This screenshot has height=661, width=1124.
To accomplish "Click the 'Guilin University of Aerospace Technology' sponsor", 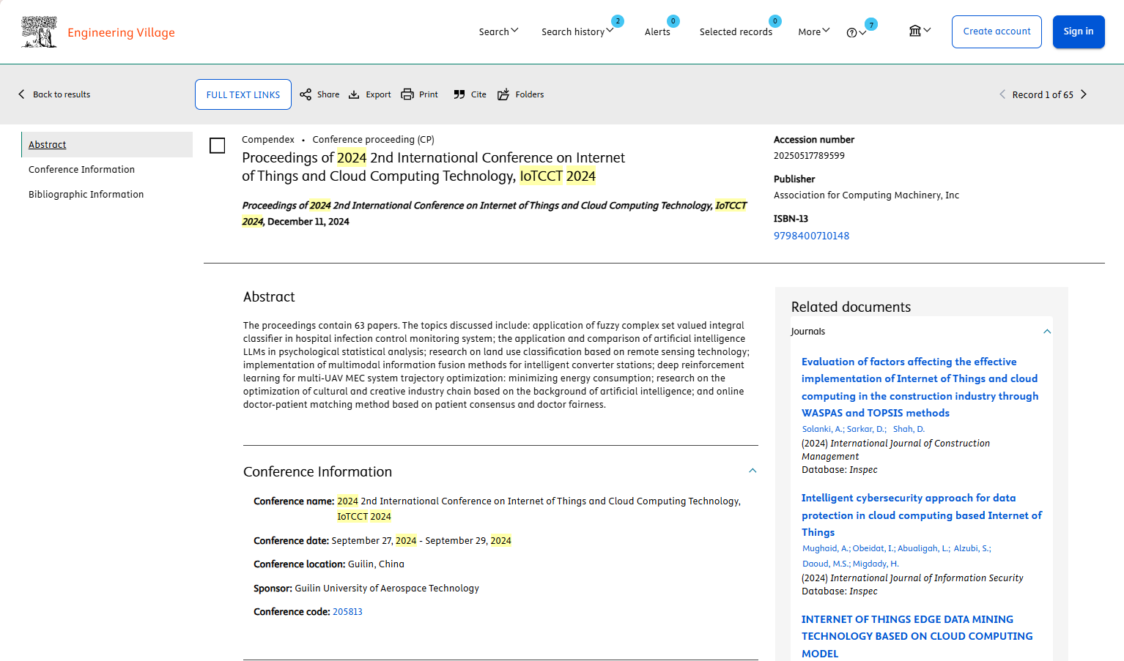I will tap(387, 589).
